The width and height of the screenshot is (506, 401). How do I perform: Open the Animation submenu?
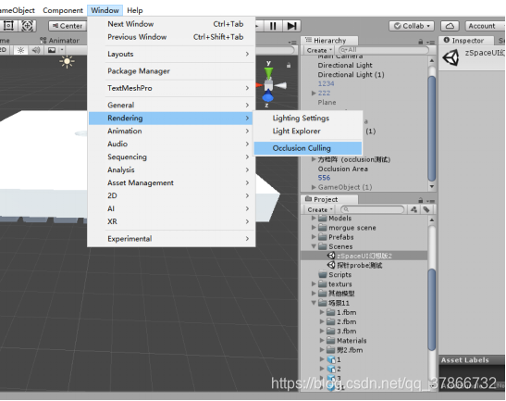[x=171, y=131]
